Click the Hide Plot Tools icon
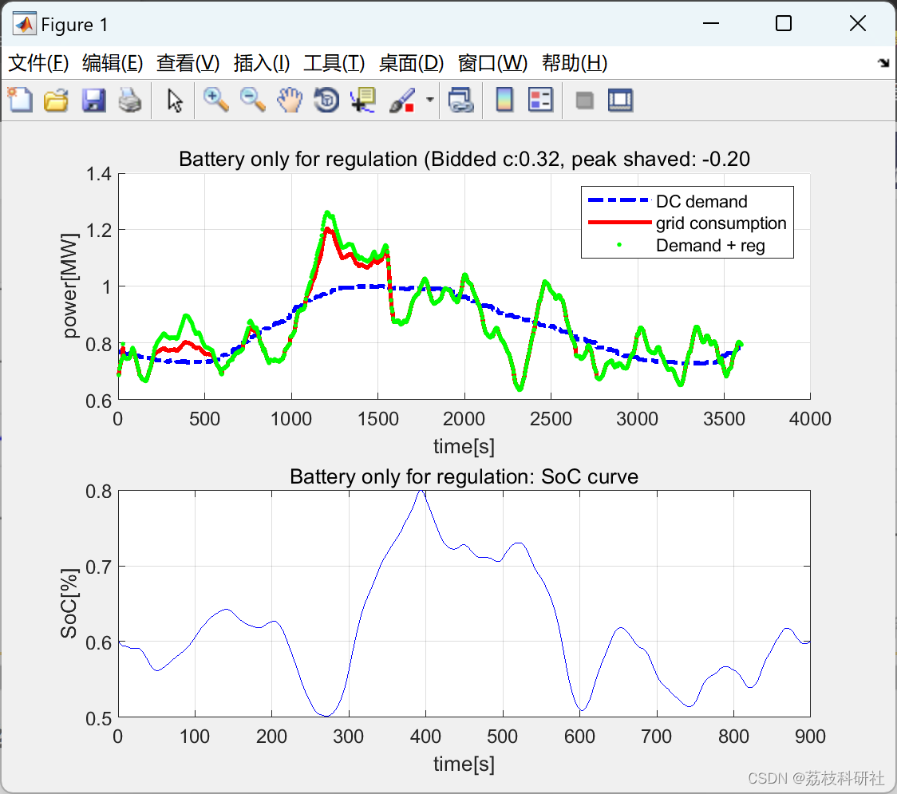The image size is (897, 794). coord(584,101)
